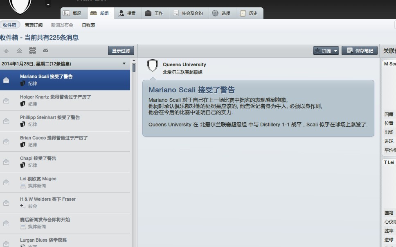Image resolution: width=396 pixels, height=247 pixels.
Task: Click open-envelope icon on 赛后新闻发布会 row
Action: [x=6, y=223]
